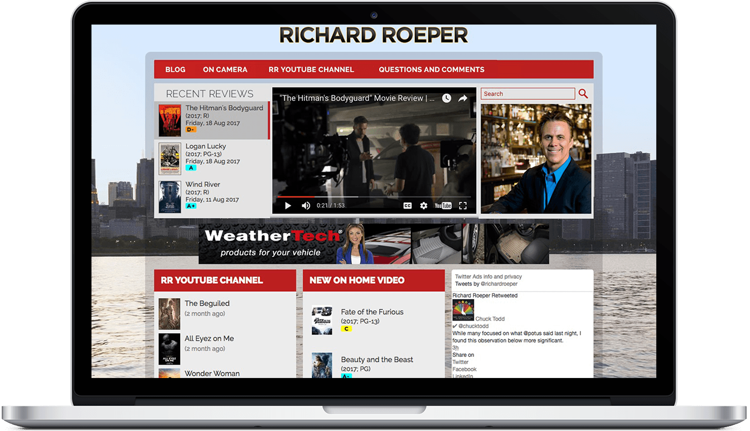The image size is (750, 431).
Task: Click the video title at top of player
Action: [357, 98]
